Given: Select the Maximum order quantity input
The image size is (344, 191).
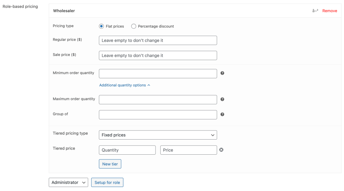Looking at the screenshot, I should click(158, 100).
